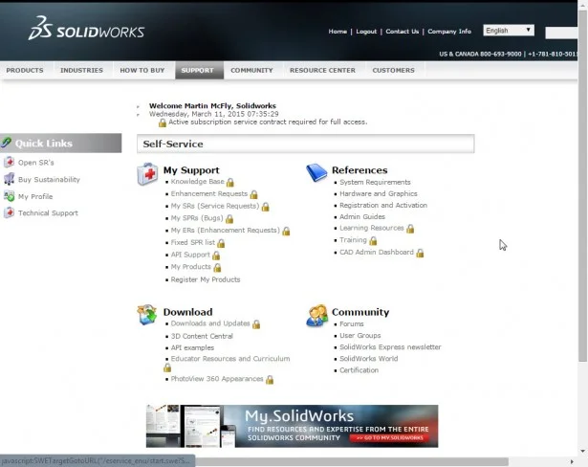
Task: Open the RESOURCE CENTER tab
Action: (322, 70)
